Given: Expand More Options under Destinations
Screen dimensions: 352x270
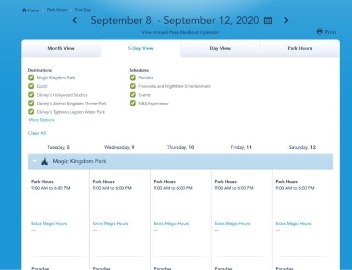Looking at the screenshot, I should 42,120.
